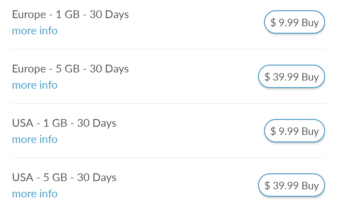
Task: Buy the Europe 1 GB plan for $9.99
Action: coord(294,22)
